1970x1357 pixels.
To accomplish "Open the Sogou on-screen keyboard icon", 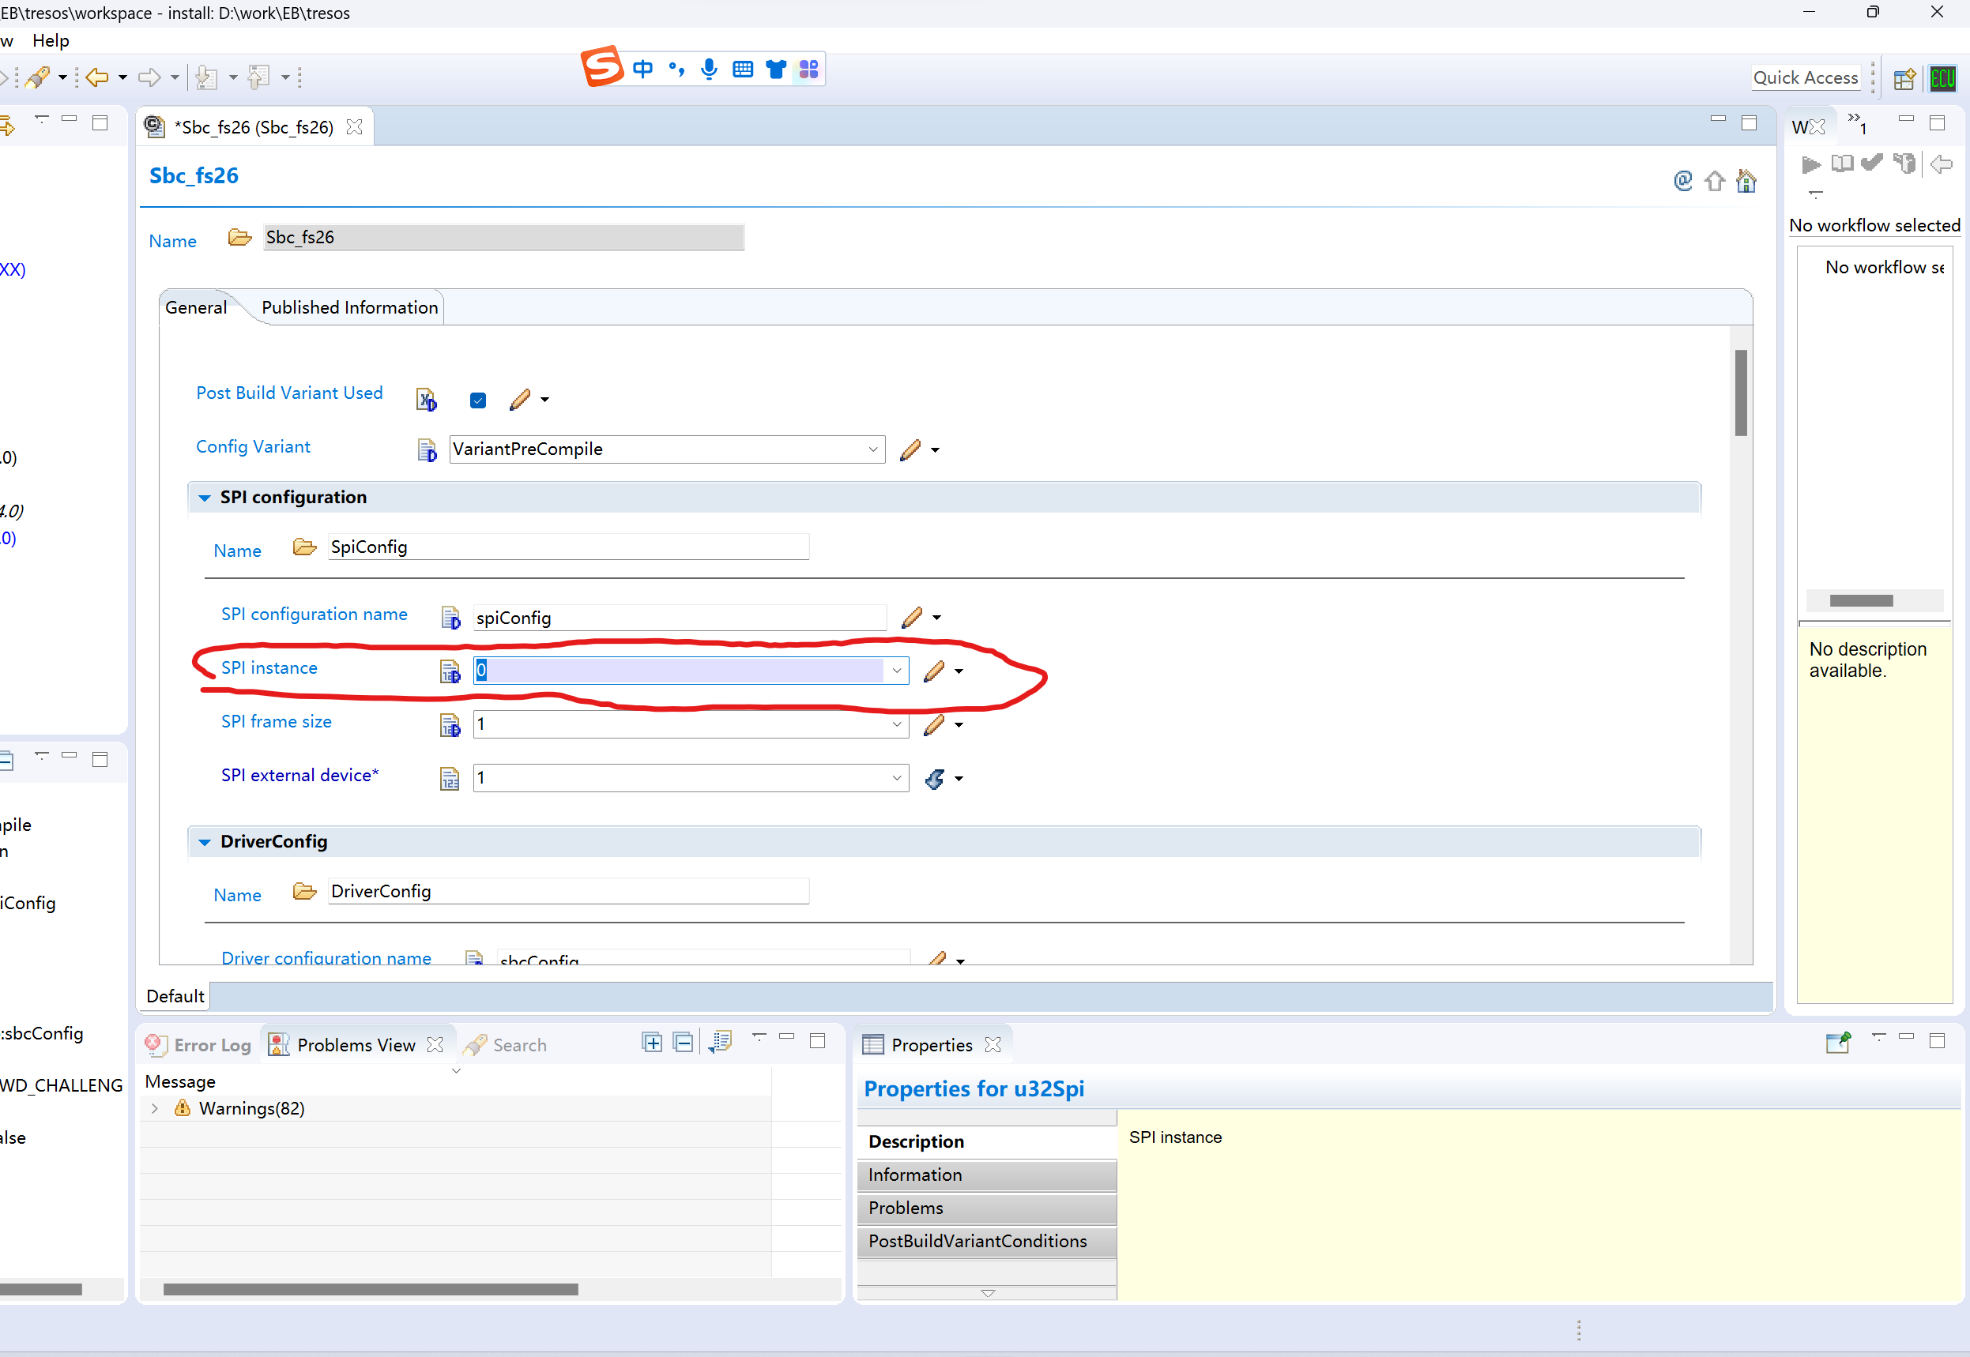I will click(x=743, y=69).
